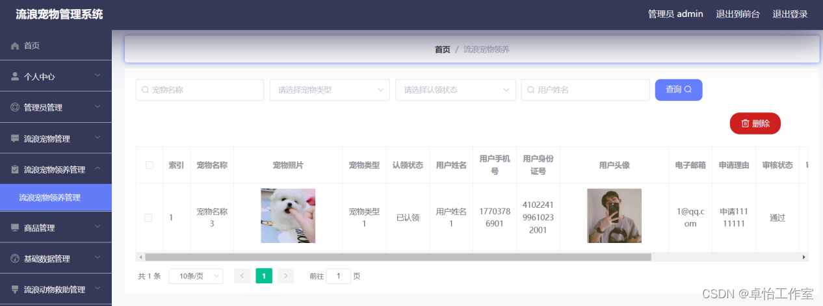Open the user avatar photo
This screenshot has width=823, height=306.
[614, 216]
